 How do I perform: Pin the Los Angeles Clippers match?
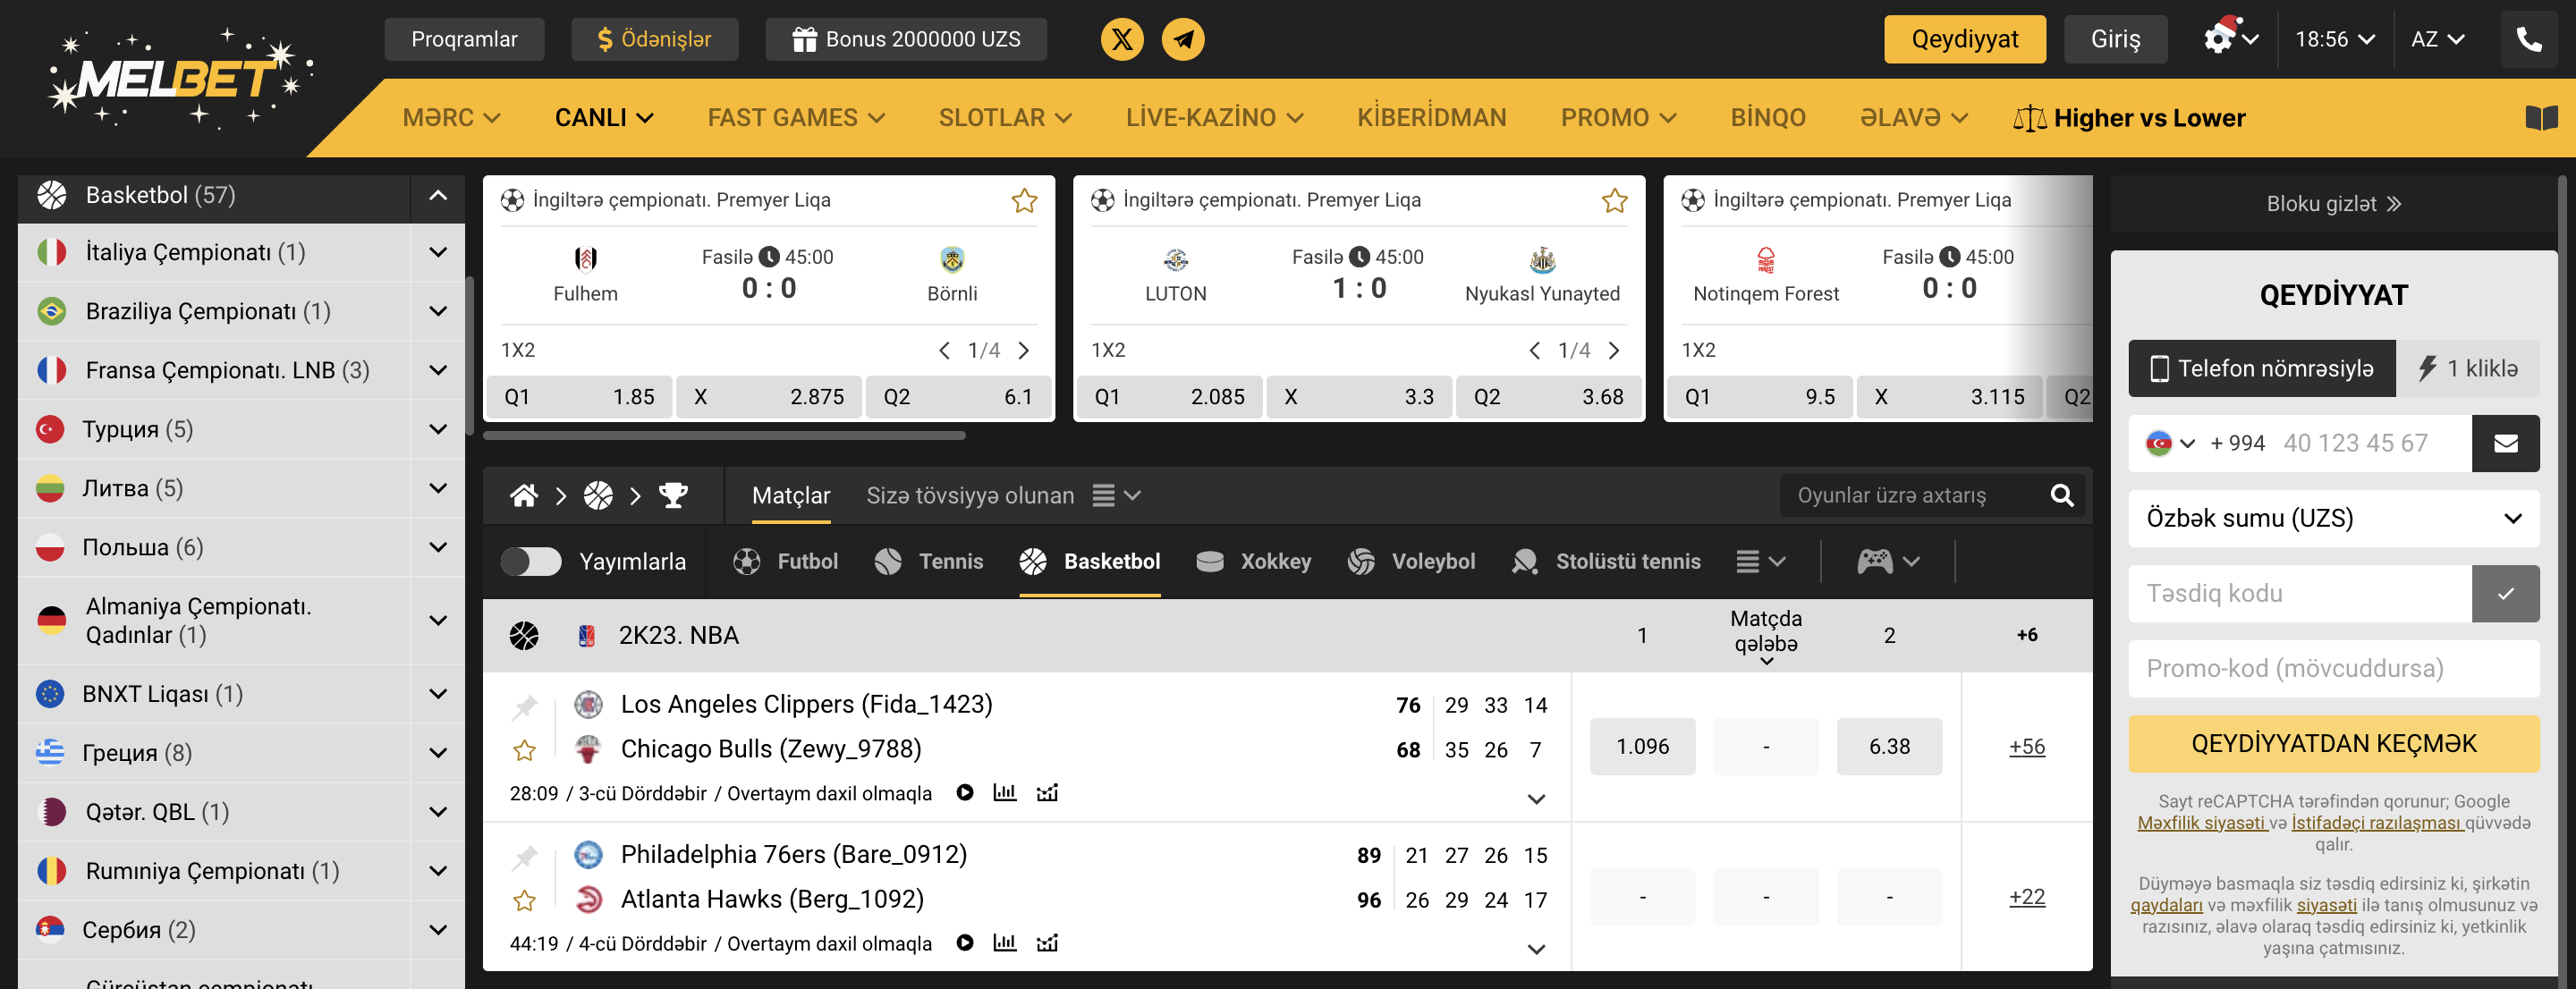point(524,707)
